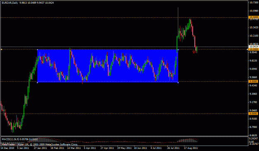Image resolution: width=259 pixels, height=151 pixels.
Task: Click the 10 Jun 2011 date label
Action: 140,148
